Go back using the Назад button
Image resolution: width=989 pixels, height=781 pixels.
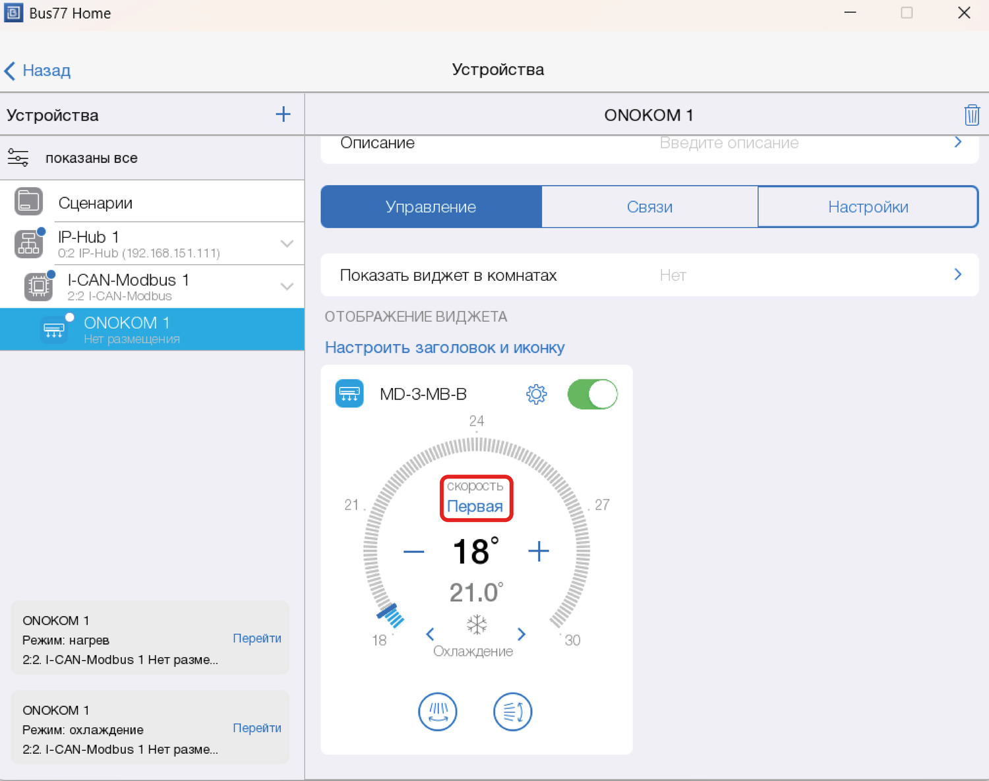[38, 71]
